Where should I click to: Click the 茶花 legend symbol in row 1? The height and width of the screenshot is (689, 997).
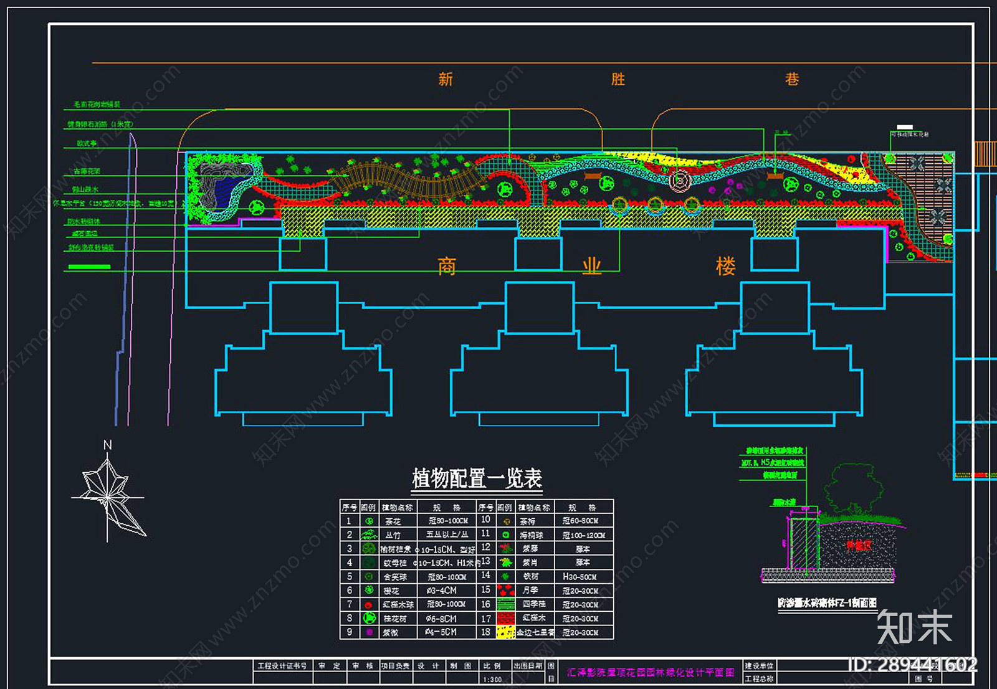tap(369, 521)
